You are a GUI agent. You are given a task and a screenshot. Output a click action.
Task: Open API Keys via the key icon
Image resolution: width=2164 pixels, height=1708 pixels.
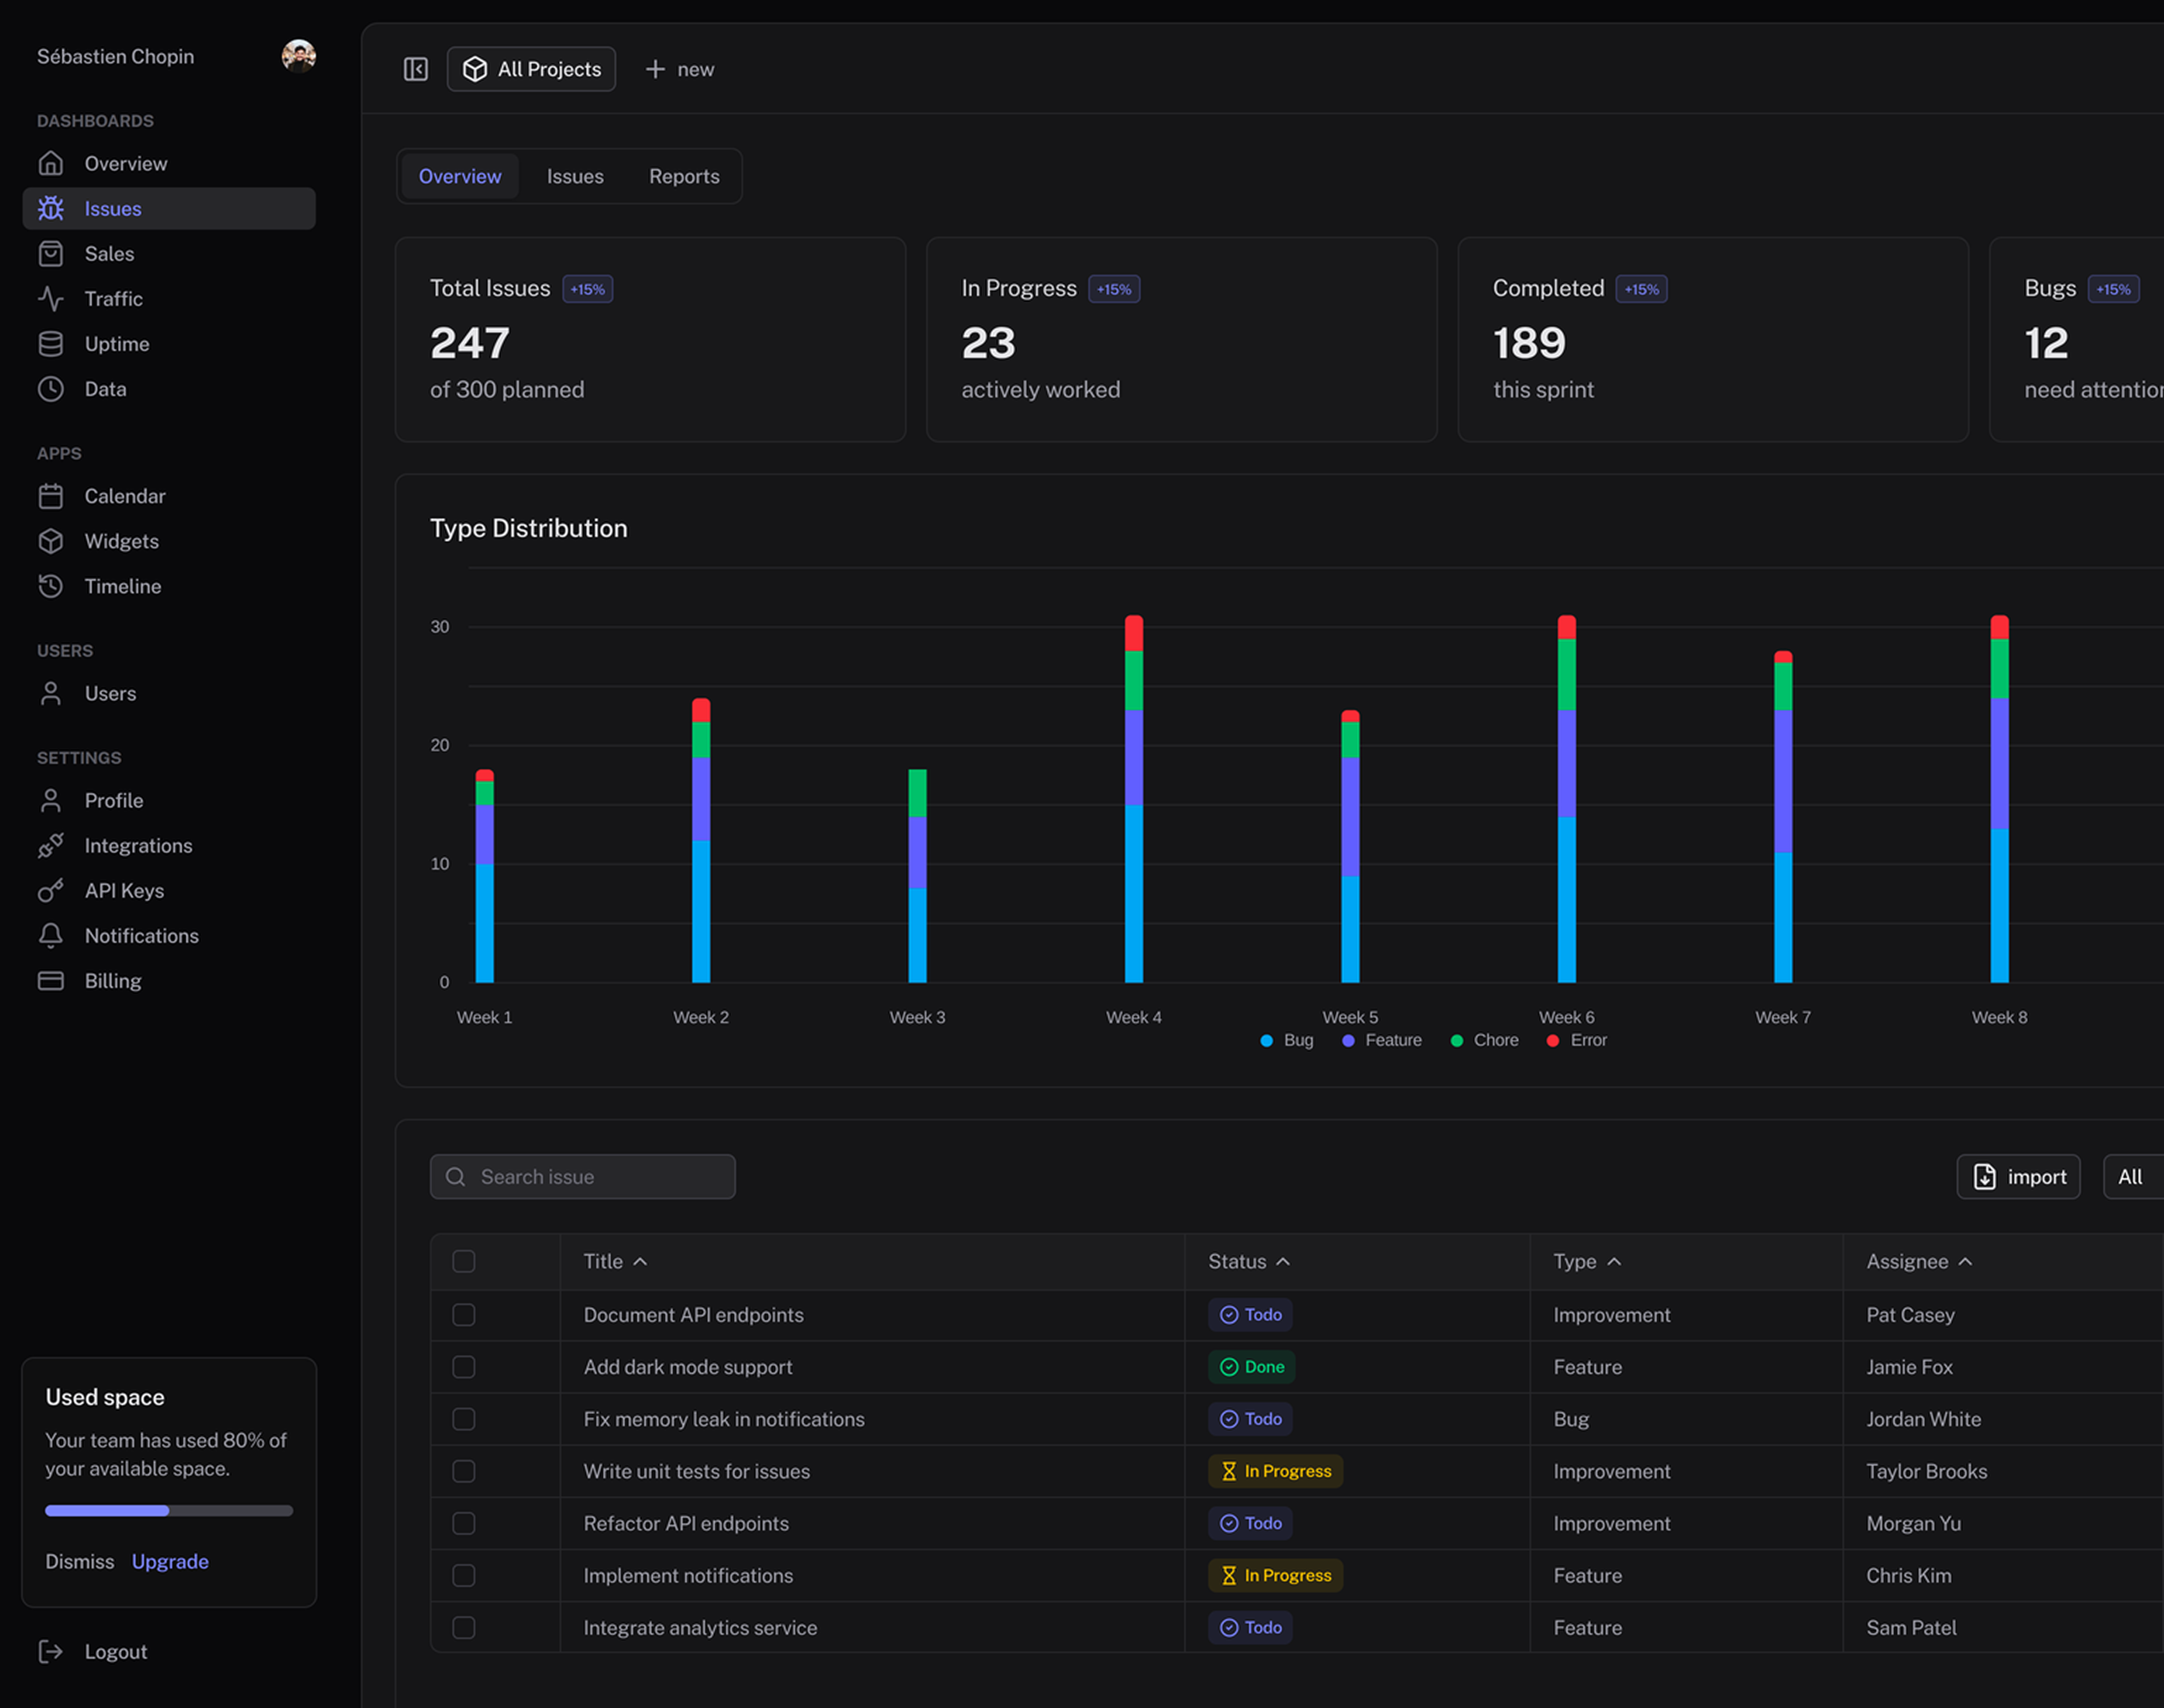click(x=51, y=890)
